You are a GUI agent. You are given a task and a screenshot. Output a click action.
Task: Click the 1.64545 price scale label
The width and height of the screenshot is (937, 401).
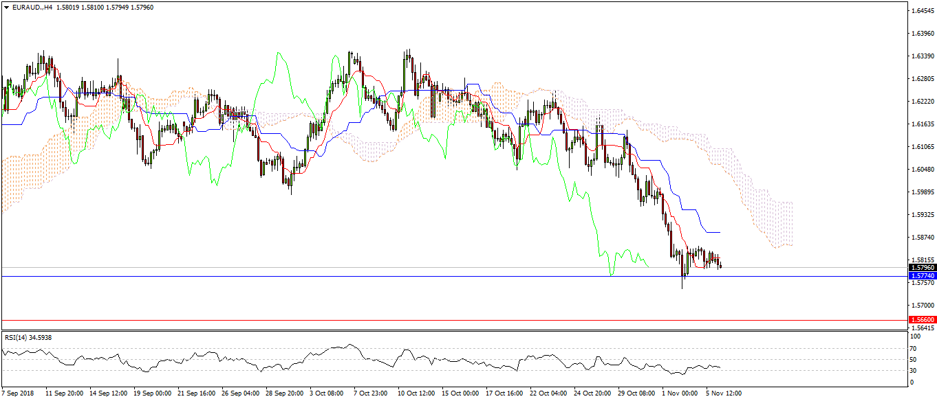[921, 11]
